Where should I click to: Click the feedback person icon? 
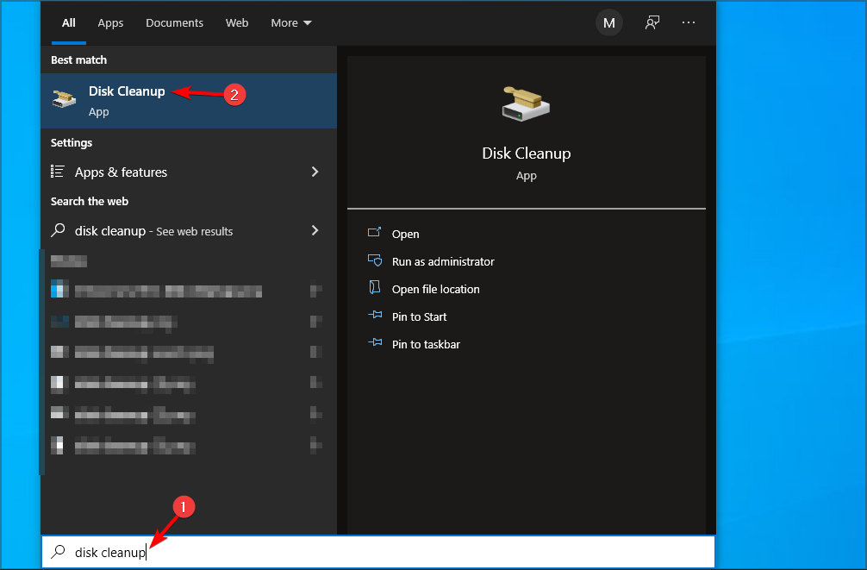(x=652, y=22)
